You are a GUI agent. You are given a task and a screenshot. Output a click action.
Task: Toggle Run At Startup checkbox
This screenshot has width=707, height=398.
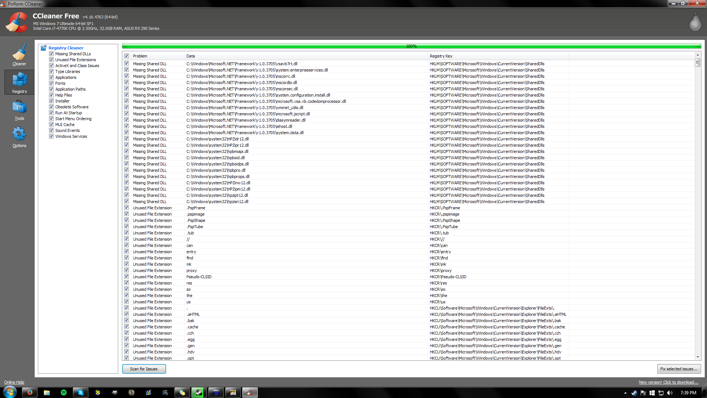point(52,113)
